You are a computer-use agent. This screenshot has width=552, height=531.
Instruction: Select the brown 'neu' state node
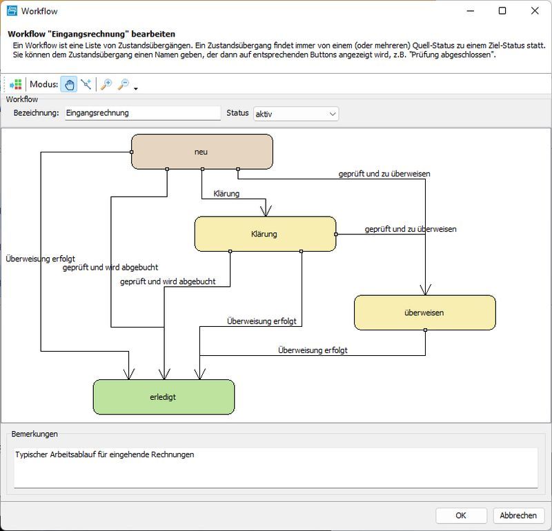[x=202, y=151]
